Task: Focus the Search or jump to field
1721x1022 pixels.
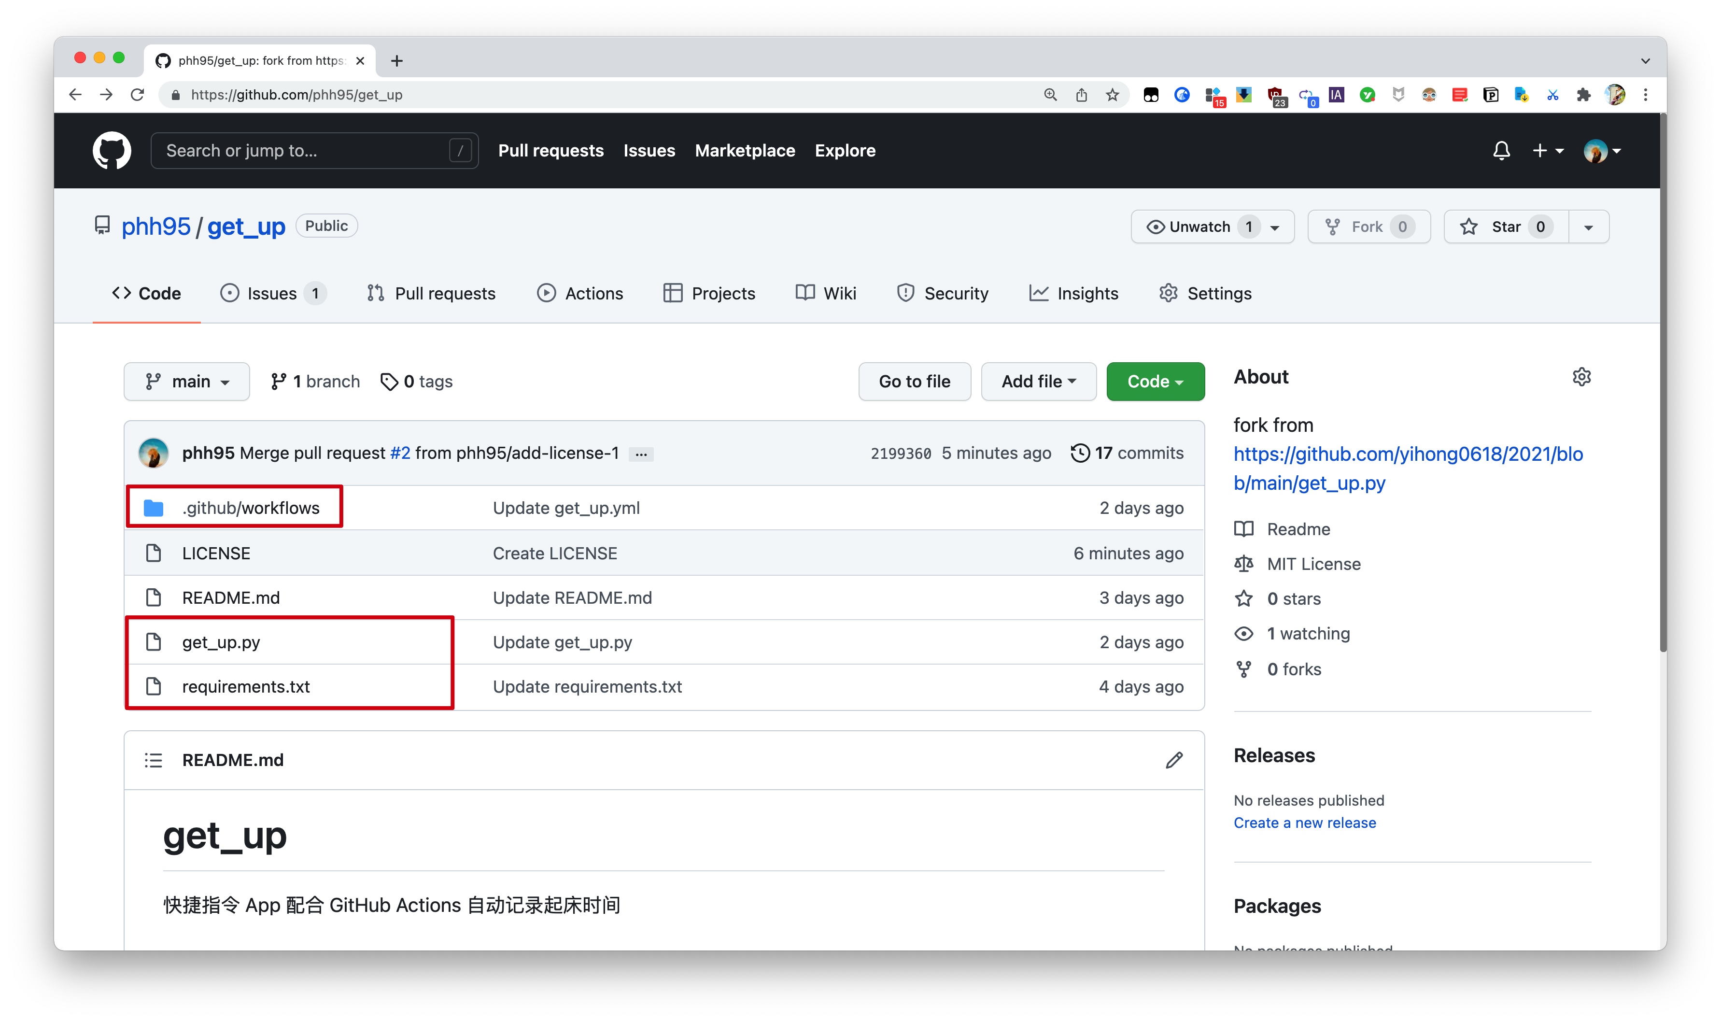Action: [303, 150]
